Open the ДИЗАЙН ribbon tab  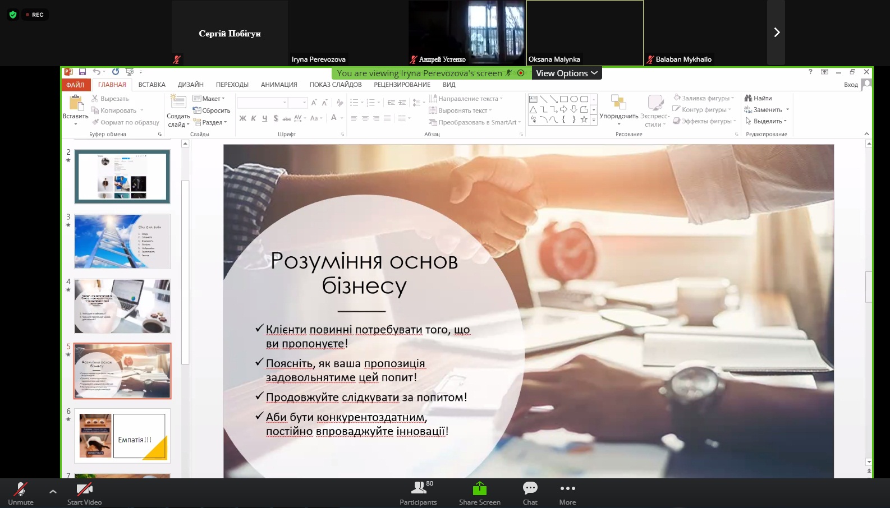point(190,85)
